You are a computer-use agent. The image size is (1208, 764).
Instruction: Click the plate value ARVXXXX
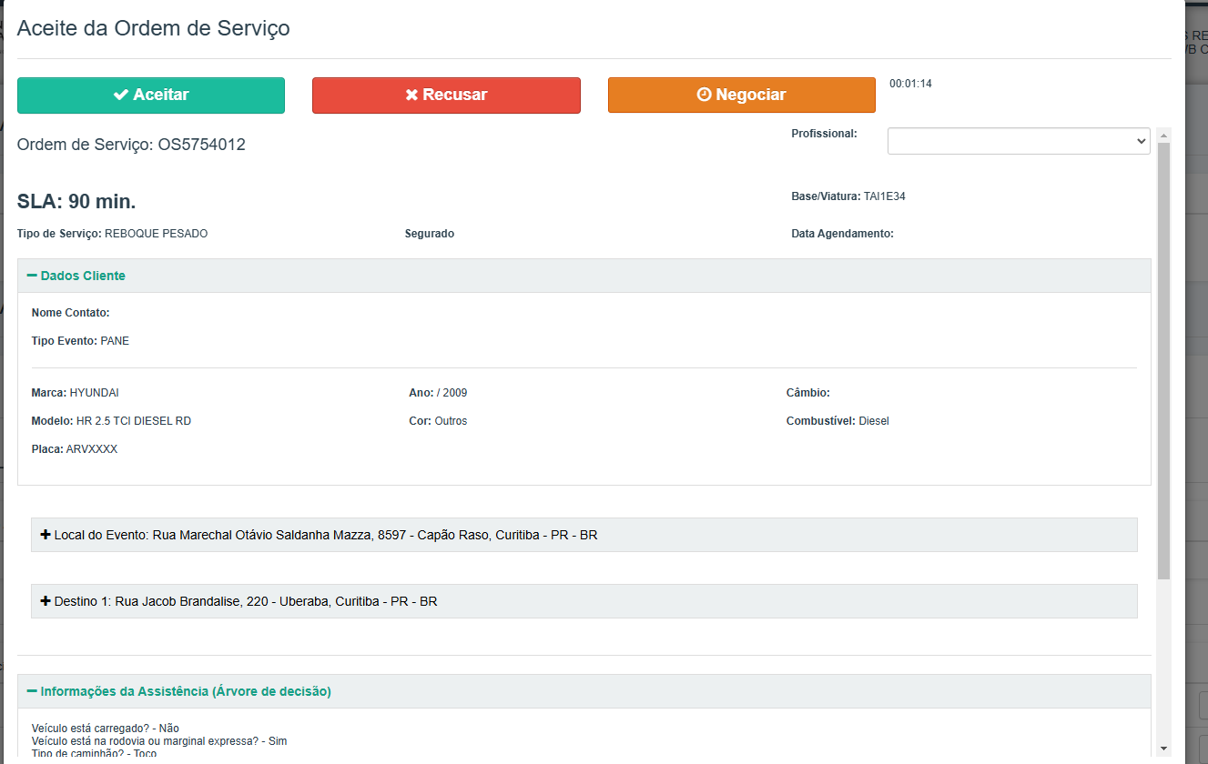point(92,449)
